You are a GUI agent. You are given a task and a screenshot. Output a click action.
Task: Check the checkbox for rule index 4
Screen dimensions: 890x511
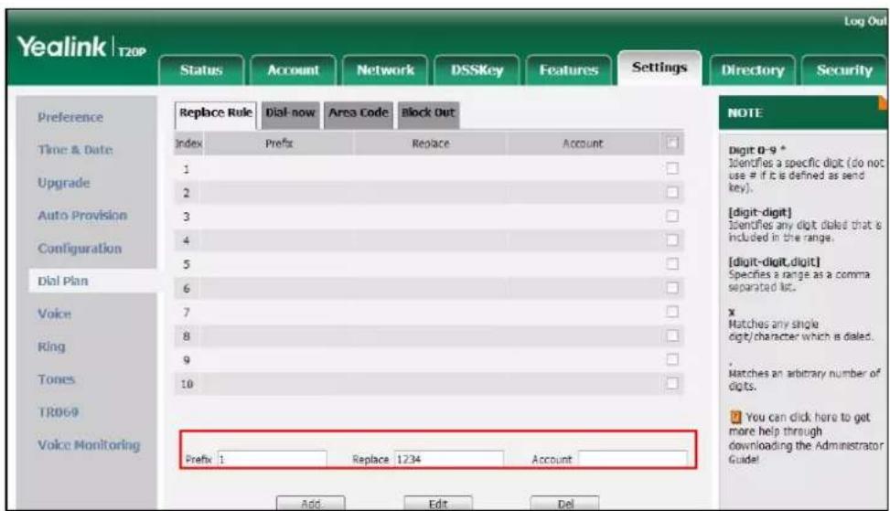(672, 240)
